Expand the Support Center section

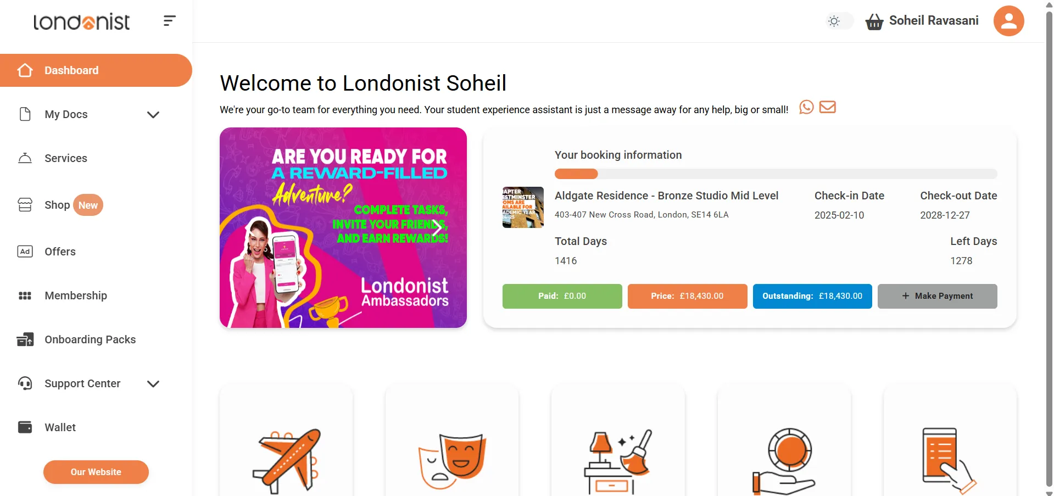(153, 383)
